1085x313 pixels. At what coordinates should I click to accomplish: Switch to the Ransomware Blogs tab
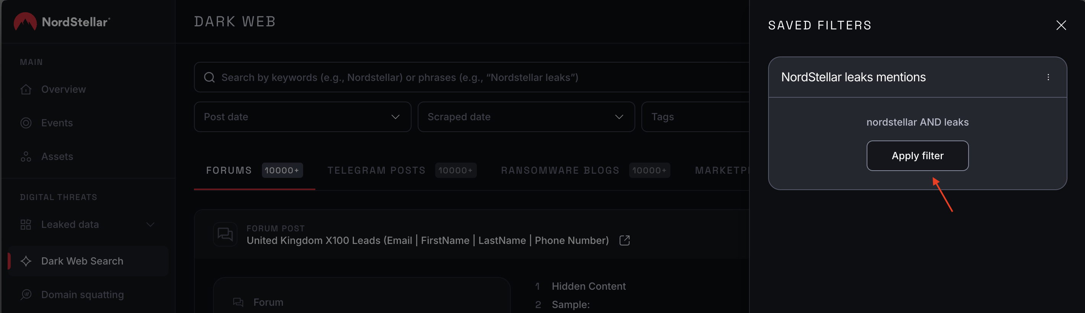[x=585, y=171]
